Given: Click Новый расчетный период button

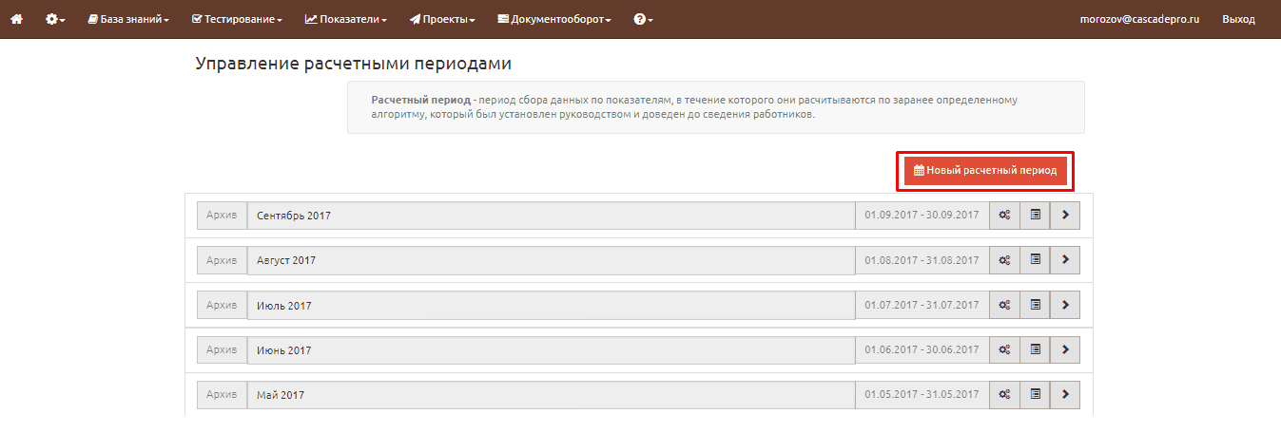Looking at the screenshot, I should tap(985, 171).
